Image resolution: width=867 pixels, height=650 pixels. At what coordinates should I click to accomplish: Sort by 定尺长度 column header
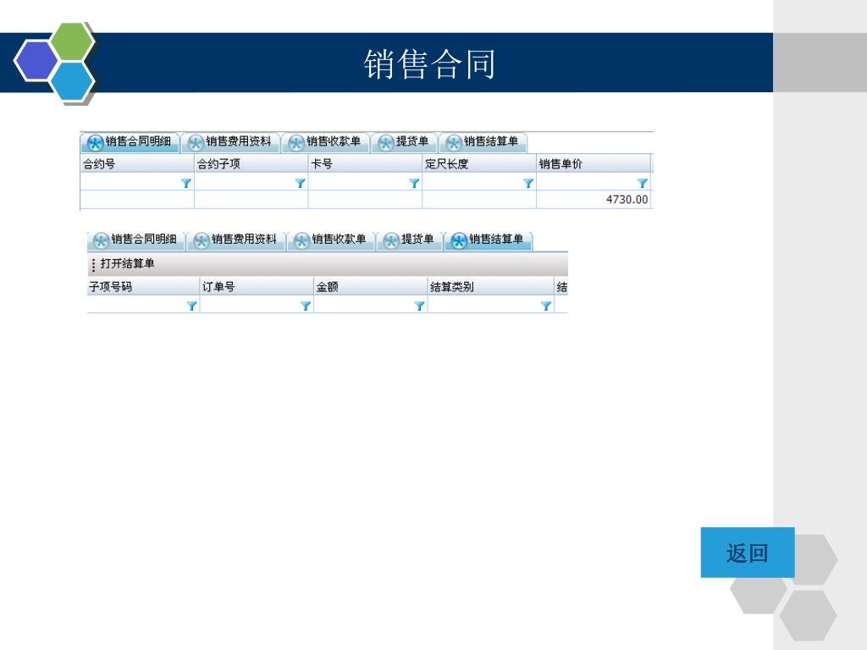click(x=479, y=163)
